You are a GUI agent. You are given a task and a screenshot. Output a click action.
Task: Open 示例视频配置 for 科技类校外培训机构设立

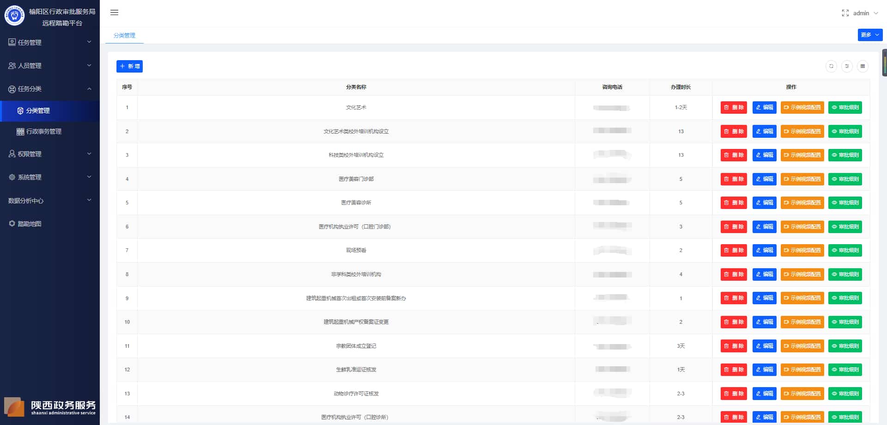point(802,155)
